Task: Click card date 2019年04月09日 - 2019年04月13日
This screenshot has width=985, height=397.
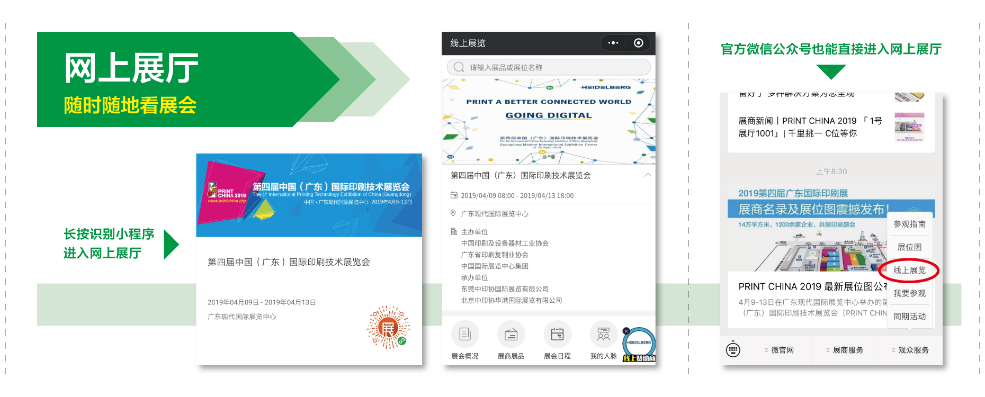Action: (262, 302)
